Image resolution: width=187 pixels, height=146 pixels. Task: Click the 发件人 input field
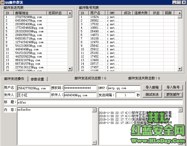click(34, 95)
